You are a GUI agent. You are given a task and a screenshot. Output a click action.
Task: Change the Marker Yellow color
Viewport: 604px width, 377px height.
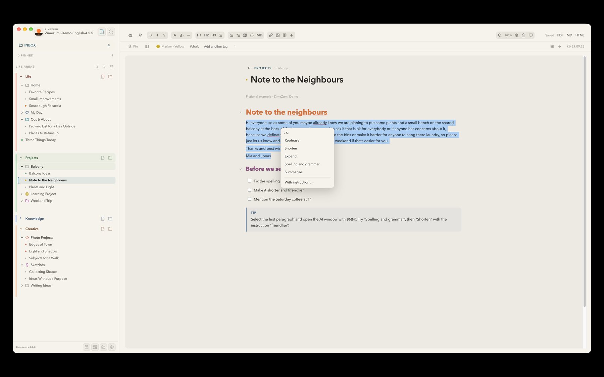[170, 47]
